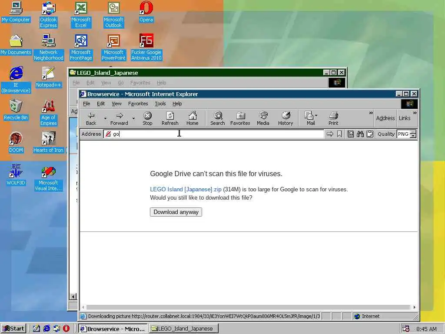
Task: Select Microsoft PowerPoint desktop icon
Action: [113, 47]
